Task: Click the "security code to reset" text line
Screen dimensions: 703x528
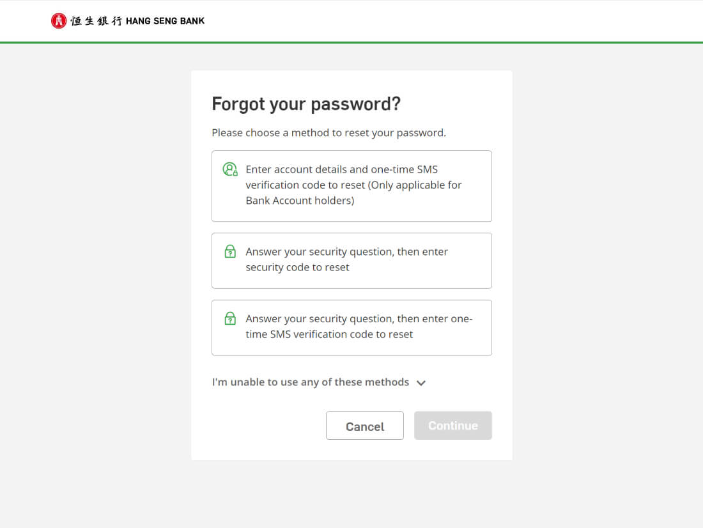Action: coord(297,267)
